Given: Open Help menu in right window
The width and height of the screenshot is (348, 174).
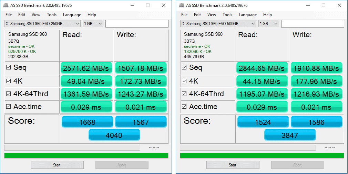Looking at the screenshot, I should tap(267, 15).
